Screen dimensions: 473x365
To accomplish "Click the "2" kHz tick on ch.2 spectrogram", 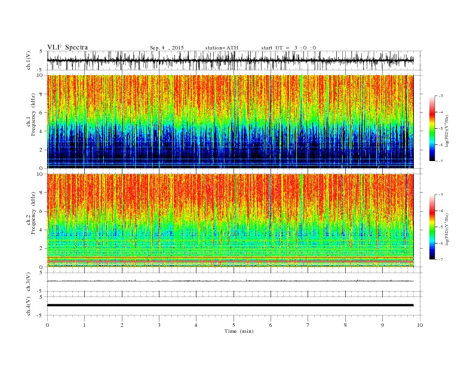I will coord(42,249).
